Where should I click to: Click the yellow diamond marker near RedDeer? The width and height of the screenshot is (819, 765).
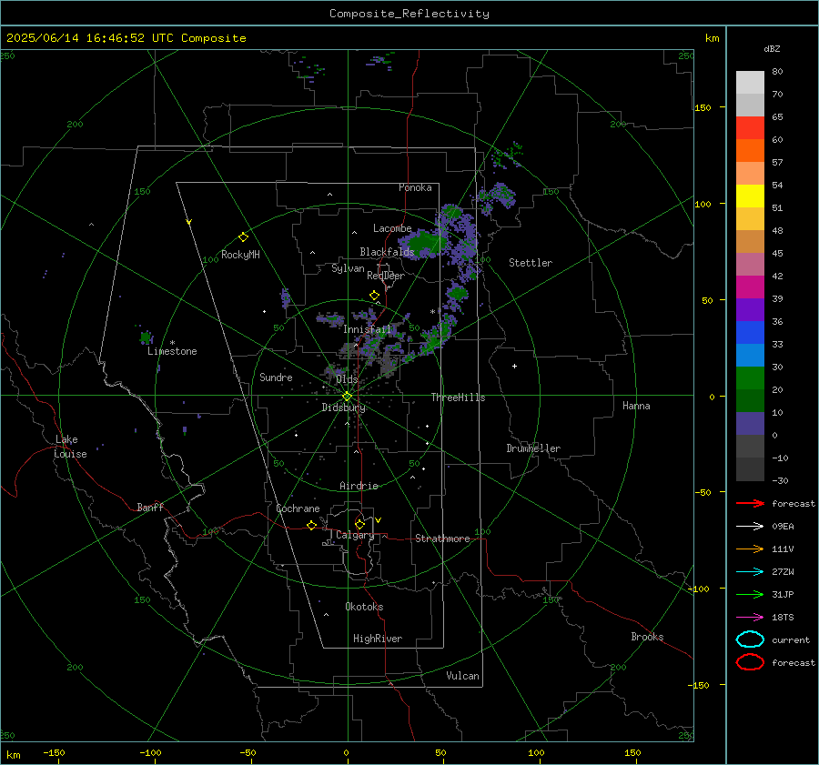click(374, 296)
